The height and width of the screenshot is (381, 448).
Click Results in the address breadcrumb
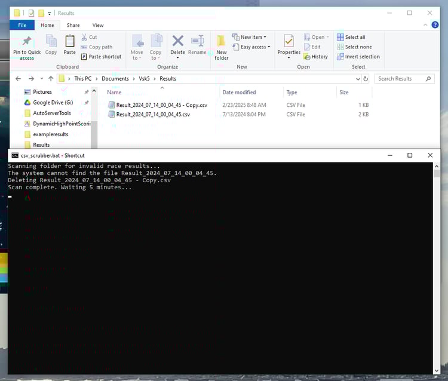pos(168,79)
